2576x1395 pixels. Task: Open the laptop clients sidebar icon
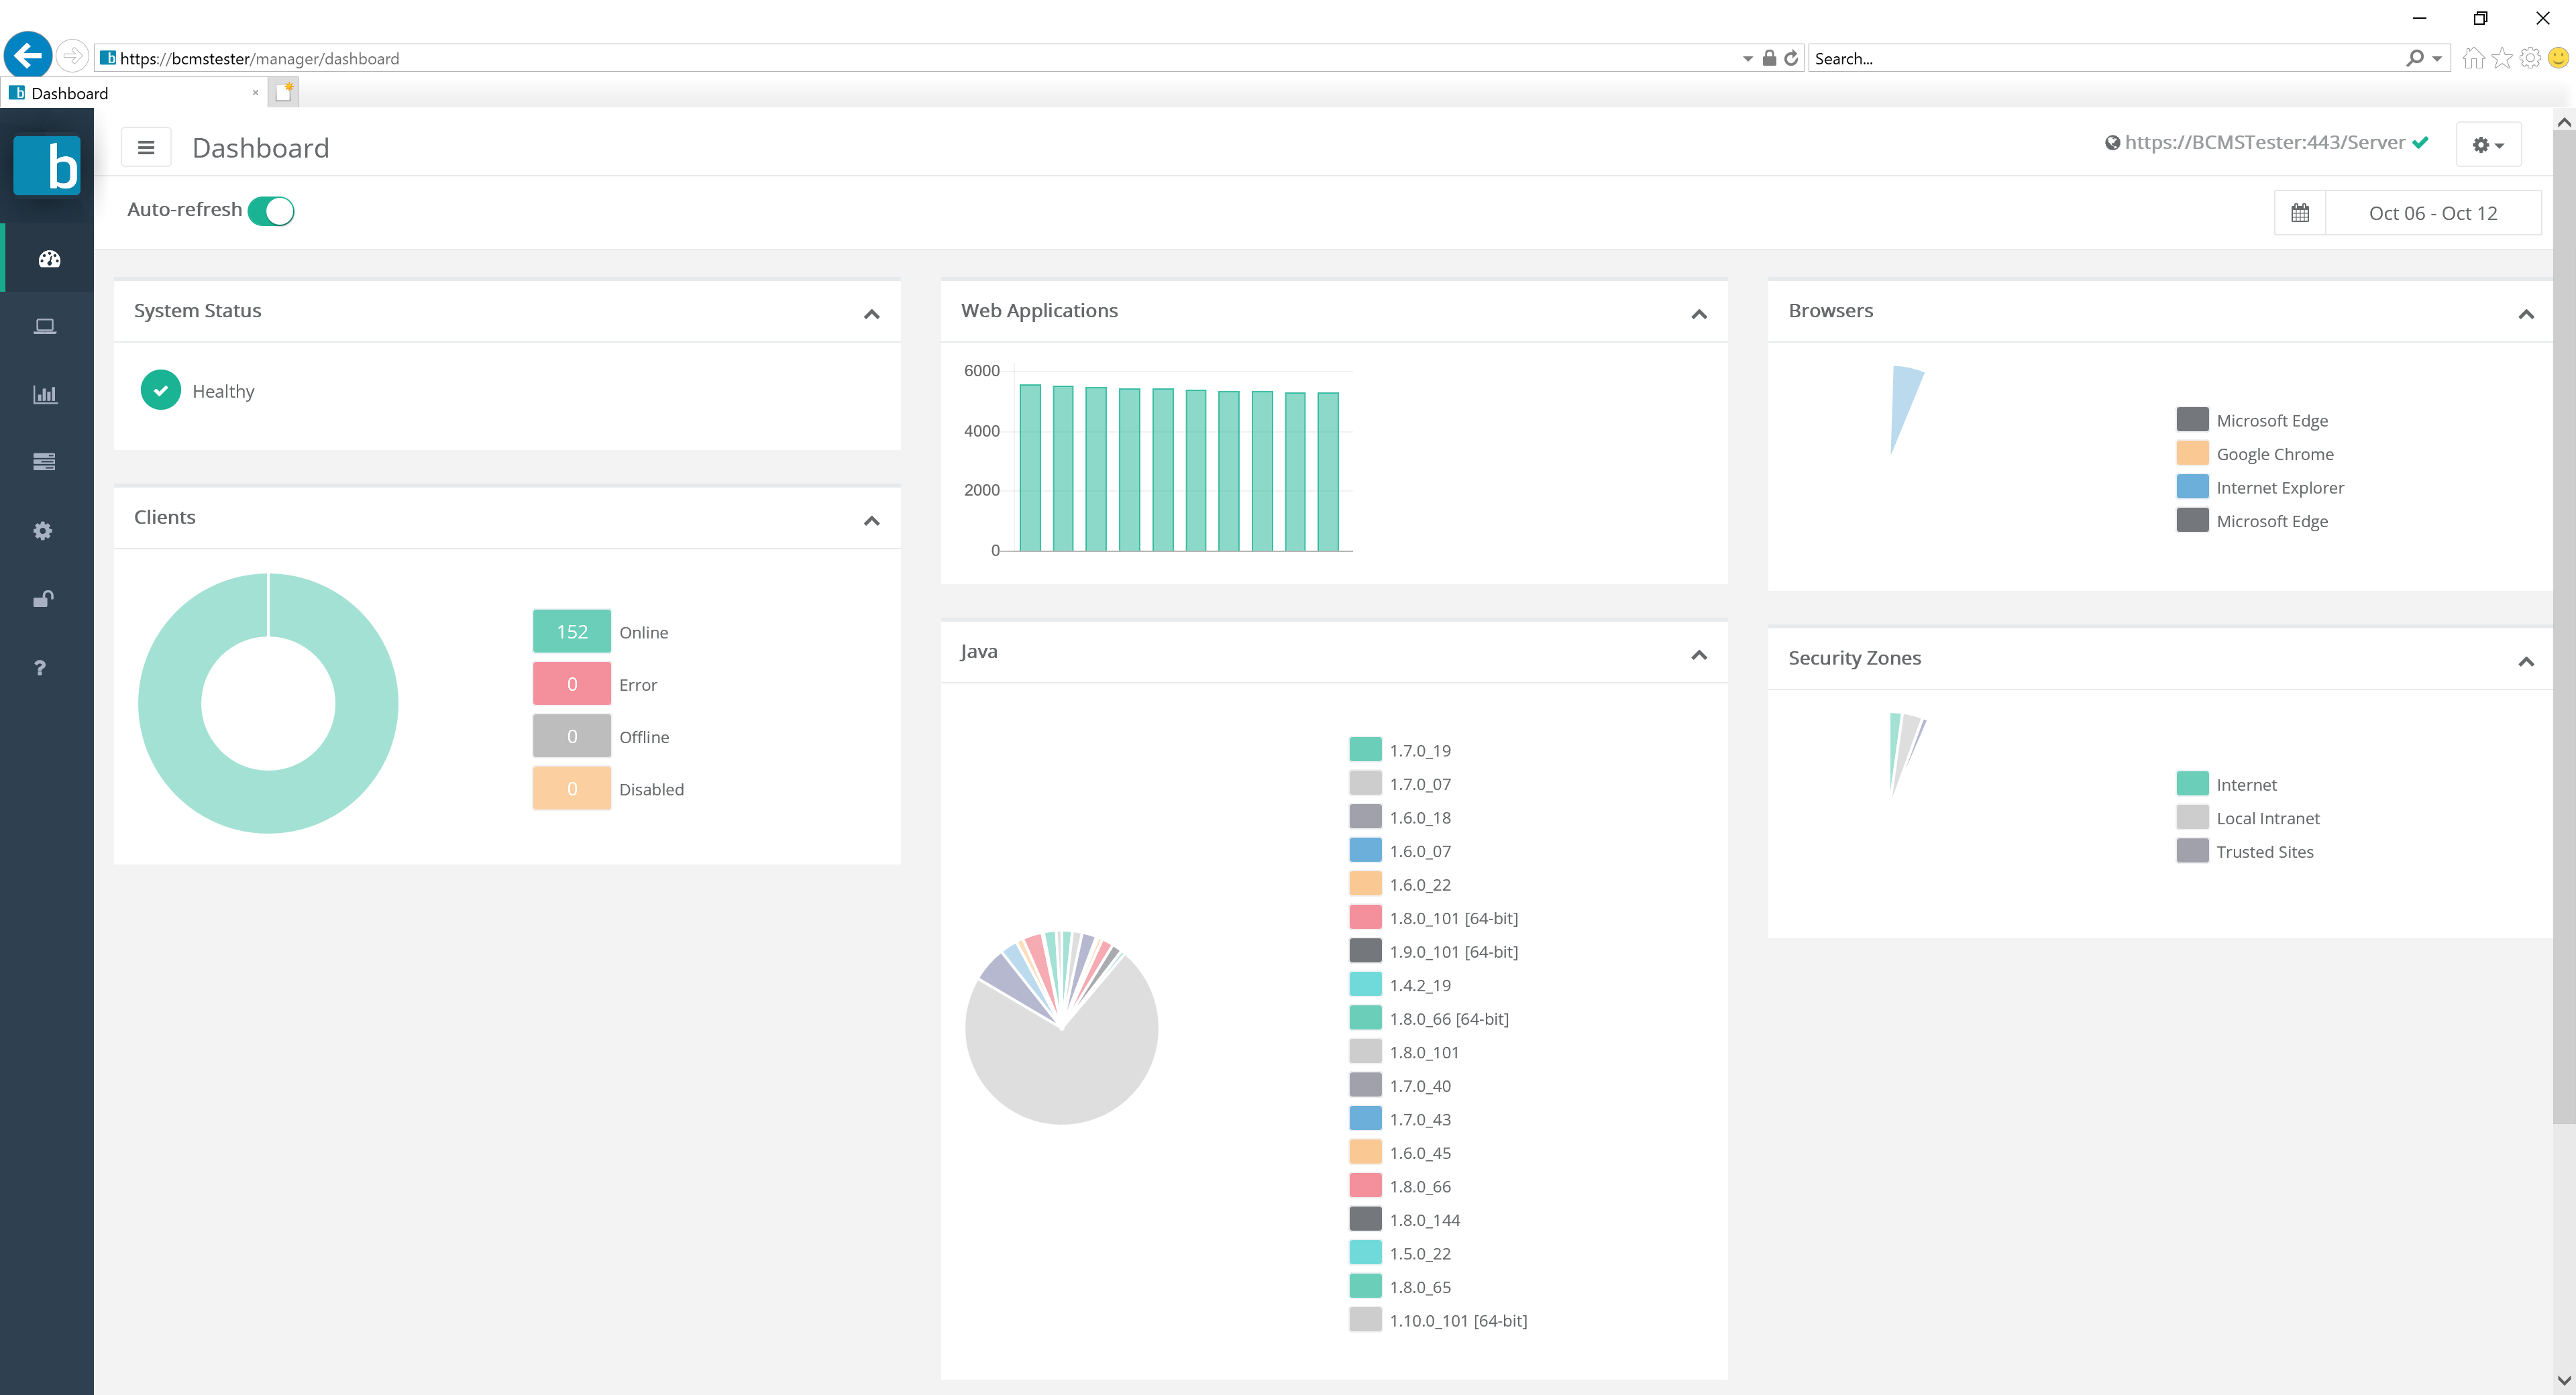(x=45, y=326)
